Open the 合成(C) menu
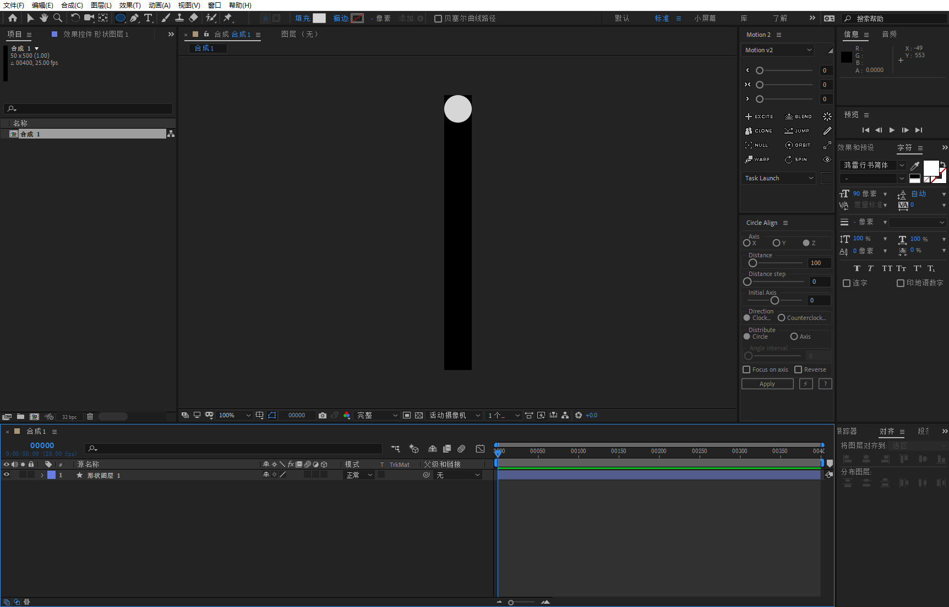The height and width of the screenshot is (607, 949). coord(72,5)
